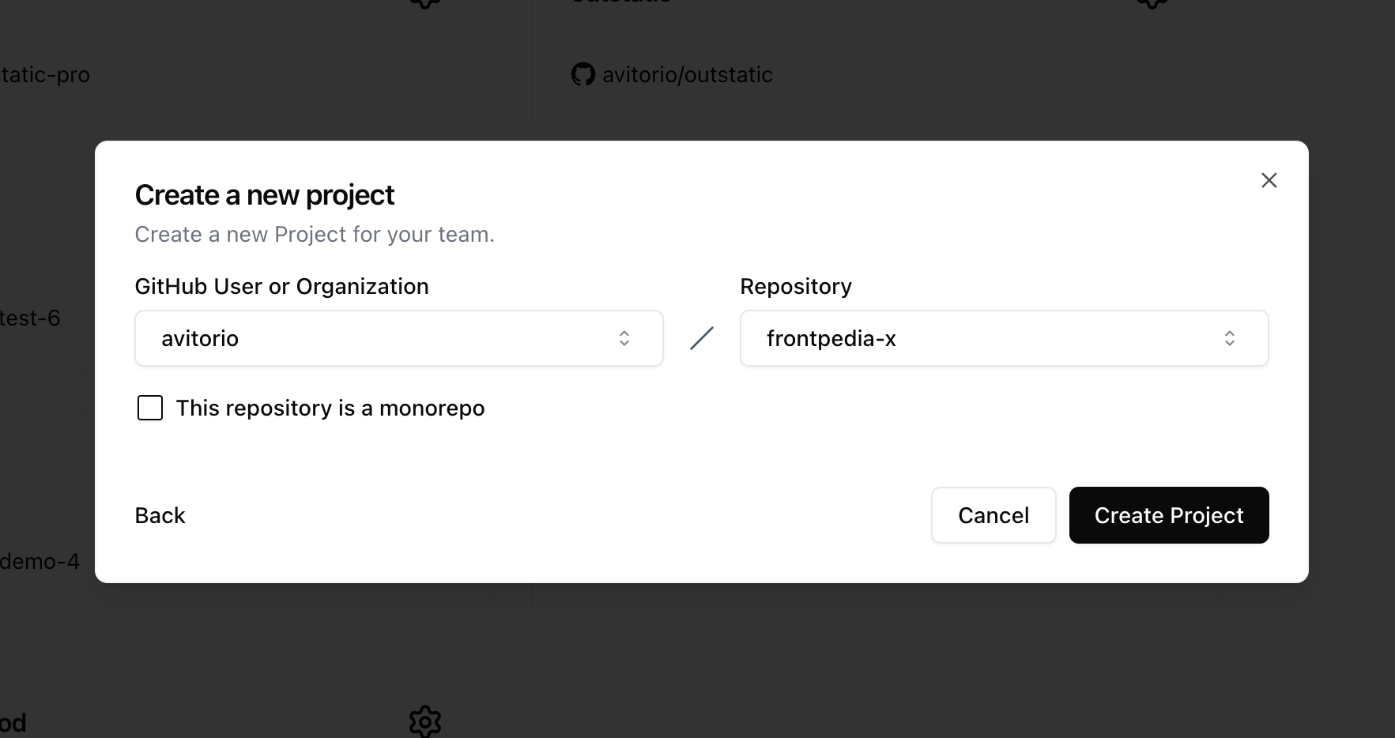Open settings gear on the bottom-left project card
Screen dimensions: 1395x738
(425, 721)
